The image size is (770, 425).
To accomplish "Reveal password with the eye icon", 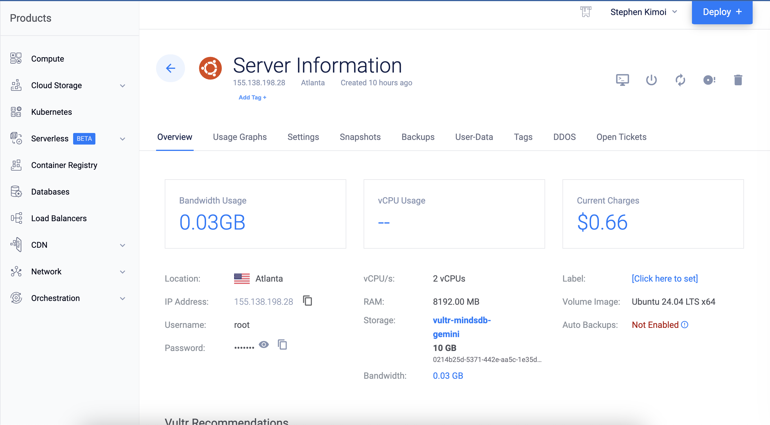I will (x=264, y=345).
